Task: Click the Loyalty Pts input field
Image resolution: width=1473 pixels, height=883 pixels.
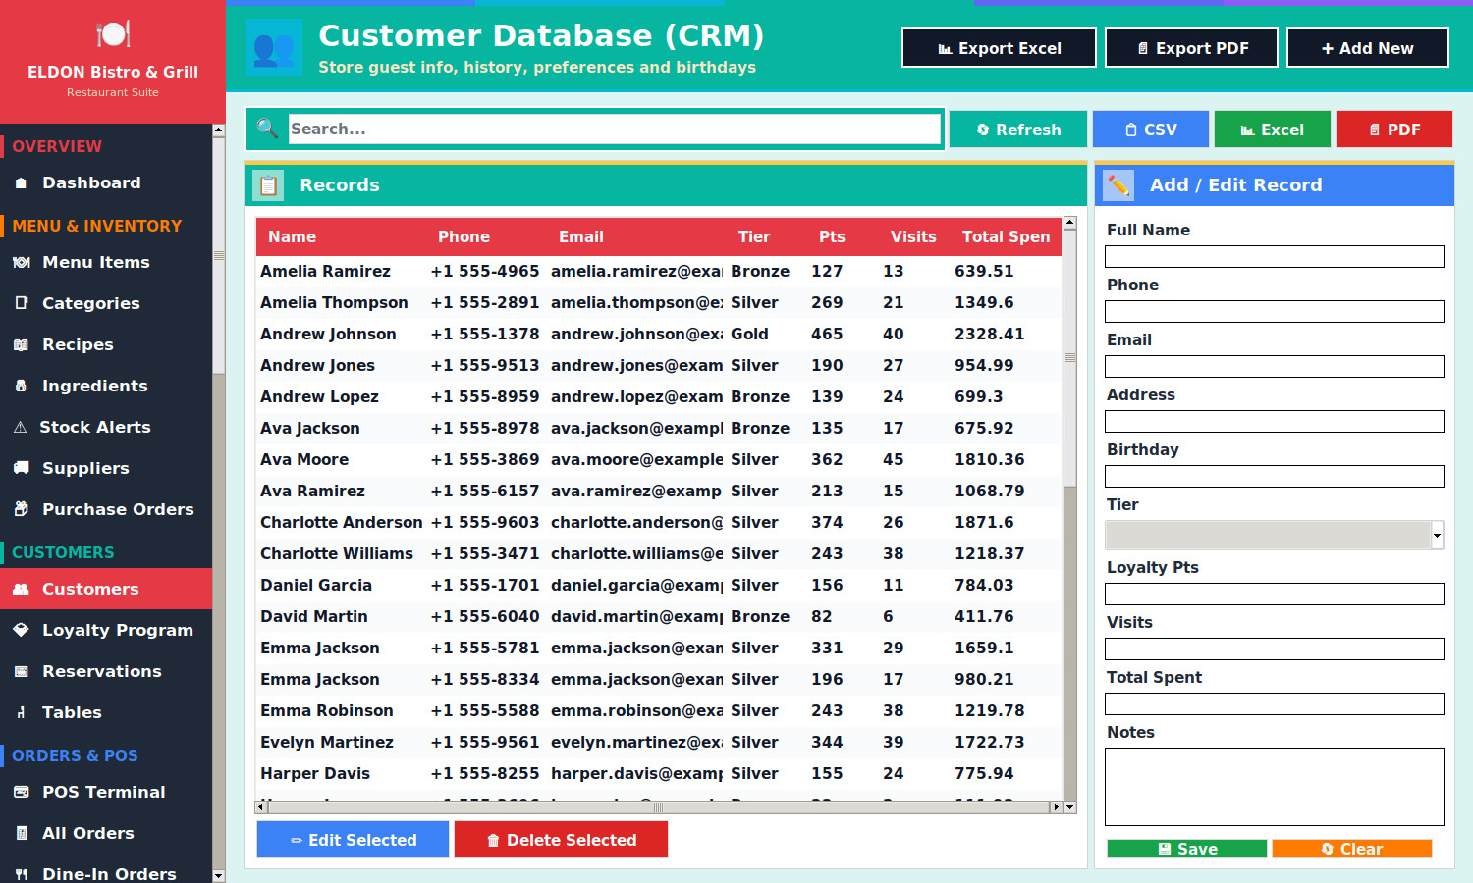Action: (1274, 594)
